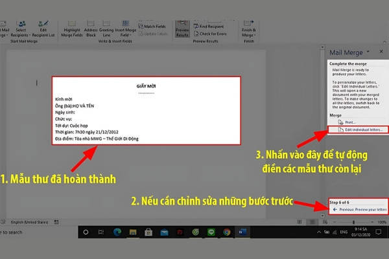Switch to Print Layout view
Image resolution: width=389 pixels, height=259 pixels.
312,222
